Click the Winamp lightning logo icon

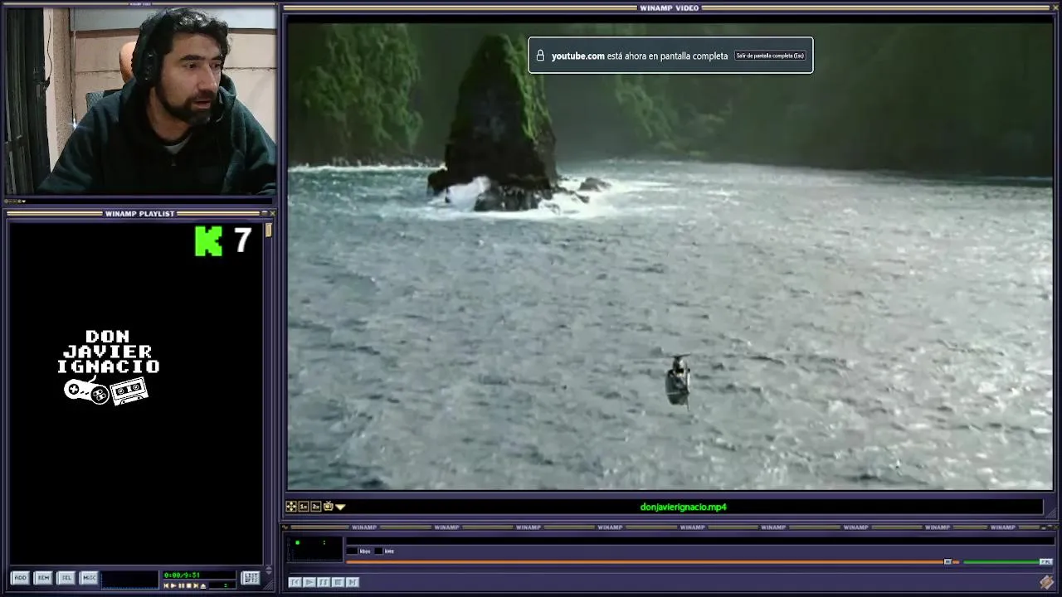tap(1047, 582)
